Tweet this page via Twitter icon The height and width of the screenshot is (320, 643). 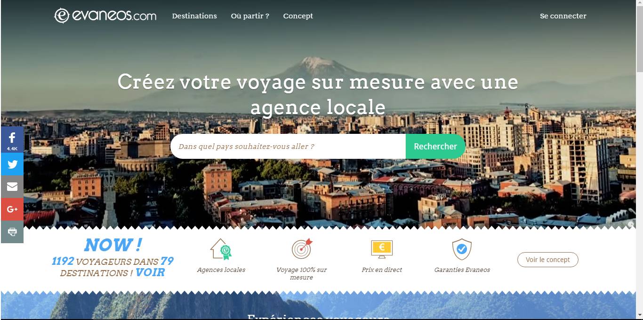pos(12,164)
